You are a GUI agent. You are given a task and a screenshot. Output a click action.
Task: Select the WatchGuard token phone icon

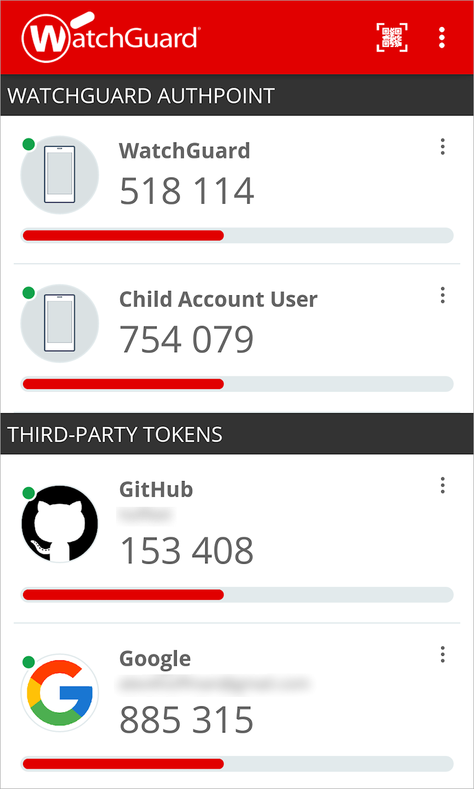coord(59,174)
